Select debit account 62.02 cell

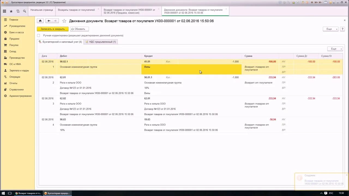[x=63, y=99]
